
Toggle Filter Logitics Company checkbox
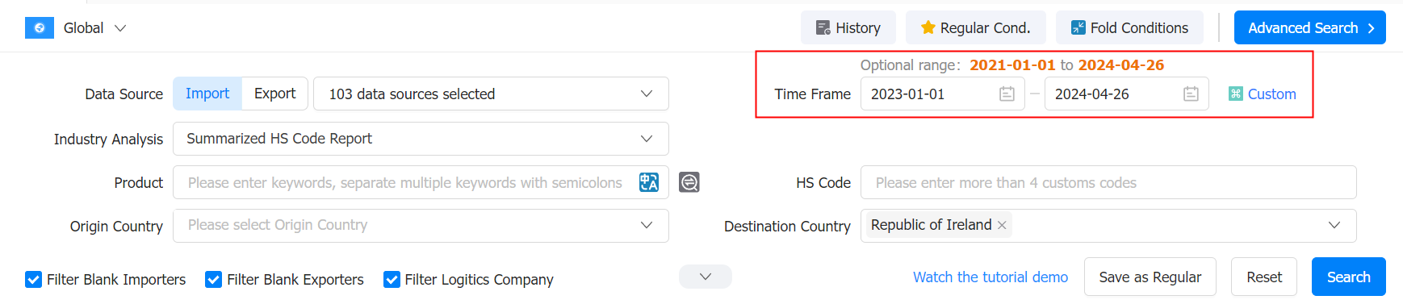392,279
